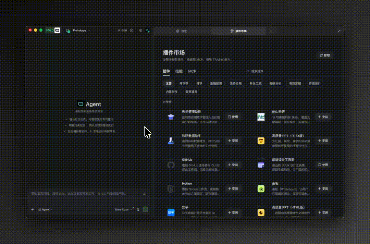Viewport: 370px width, 244px height.
Task: Install the Notion plugin
Action: click(x=233, y=189)
